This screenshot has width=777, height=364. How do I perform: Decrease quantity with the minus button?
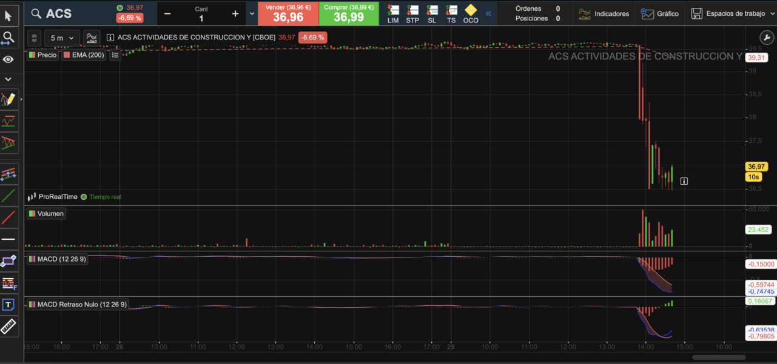point(167,14)
